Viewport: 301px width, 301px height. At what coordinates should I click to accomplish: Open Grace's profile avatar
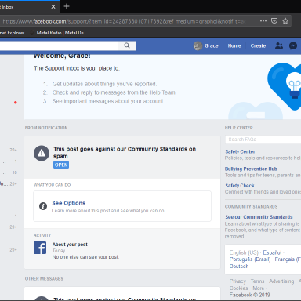point(198,46)
